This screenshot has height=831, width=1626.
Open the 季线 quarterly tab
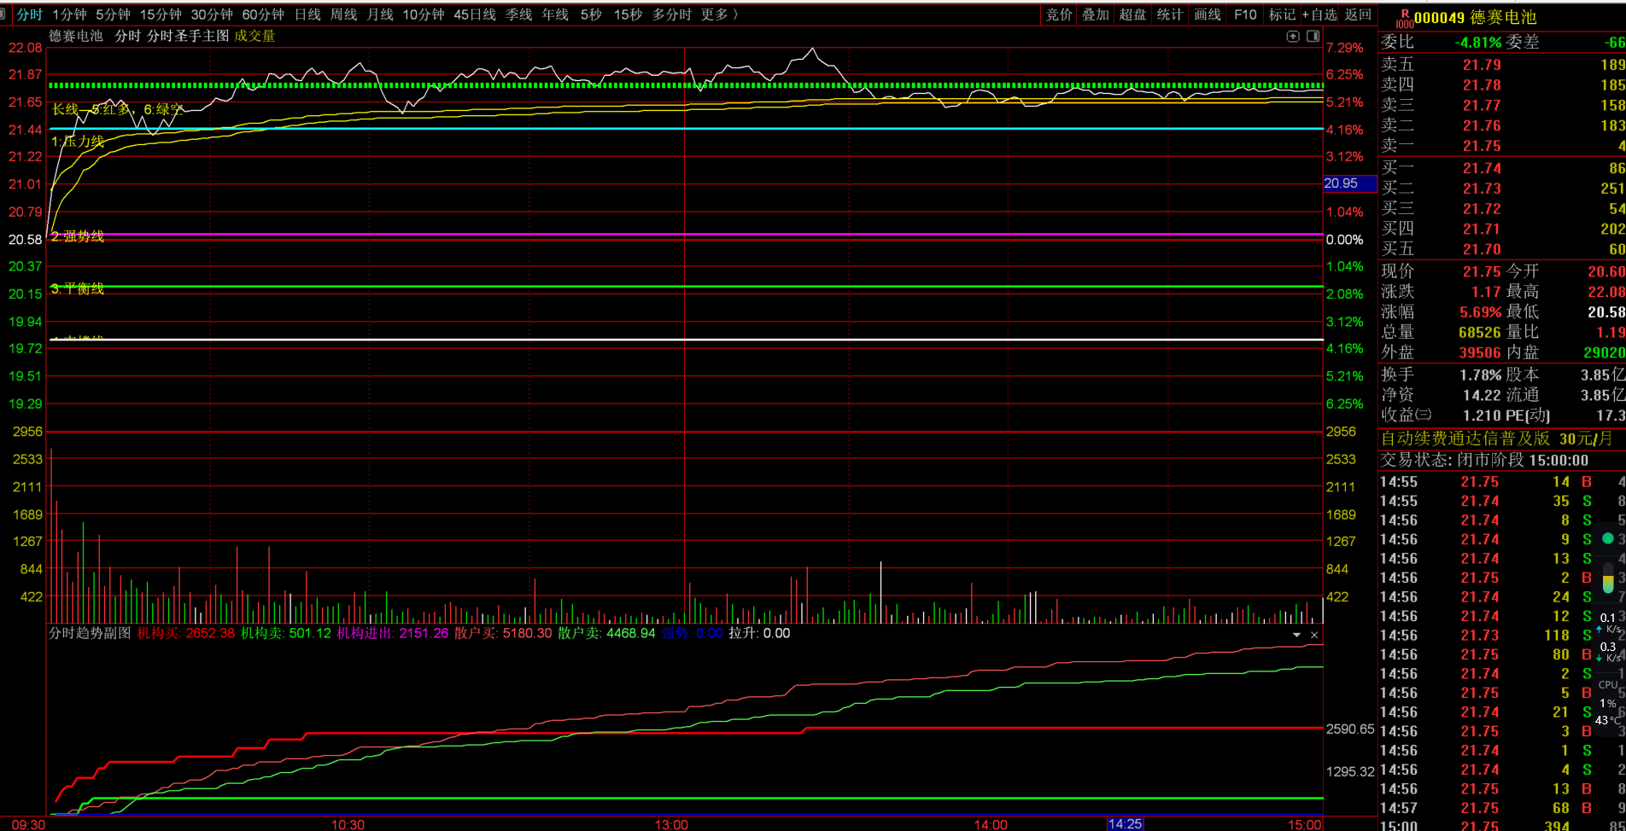click(518, 15)
